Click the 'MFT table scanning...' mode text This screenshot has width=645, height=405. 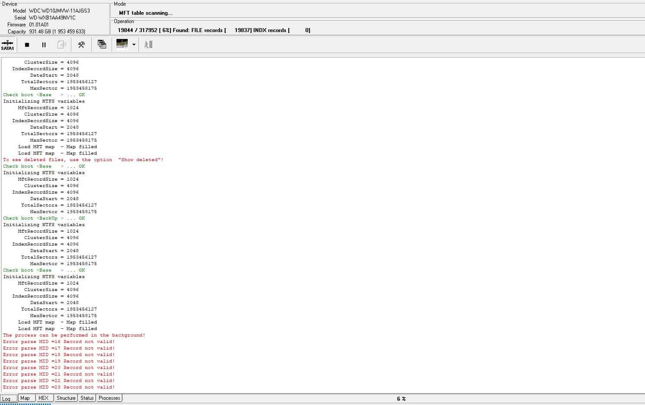[x=145, y=13]
